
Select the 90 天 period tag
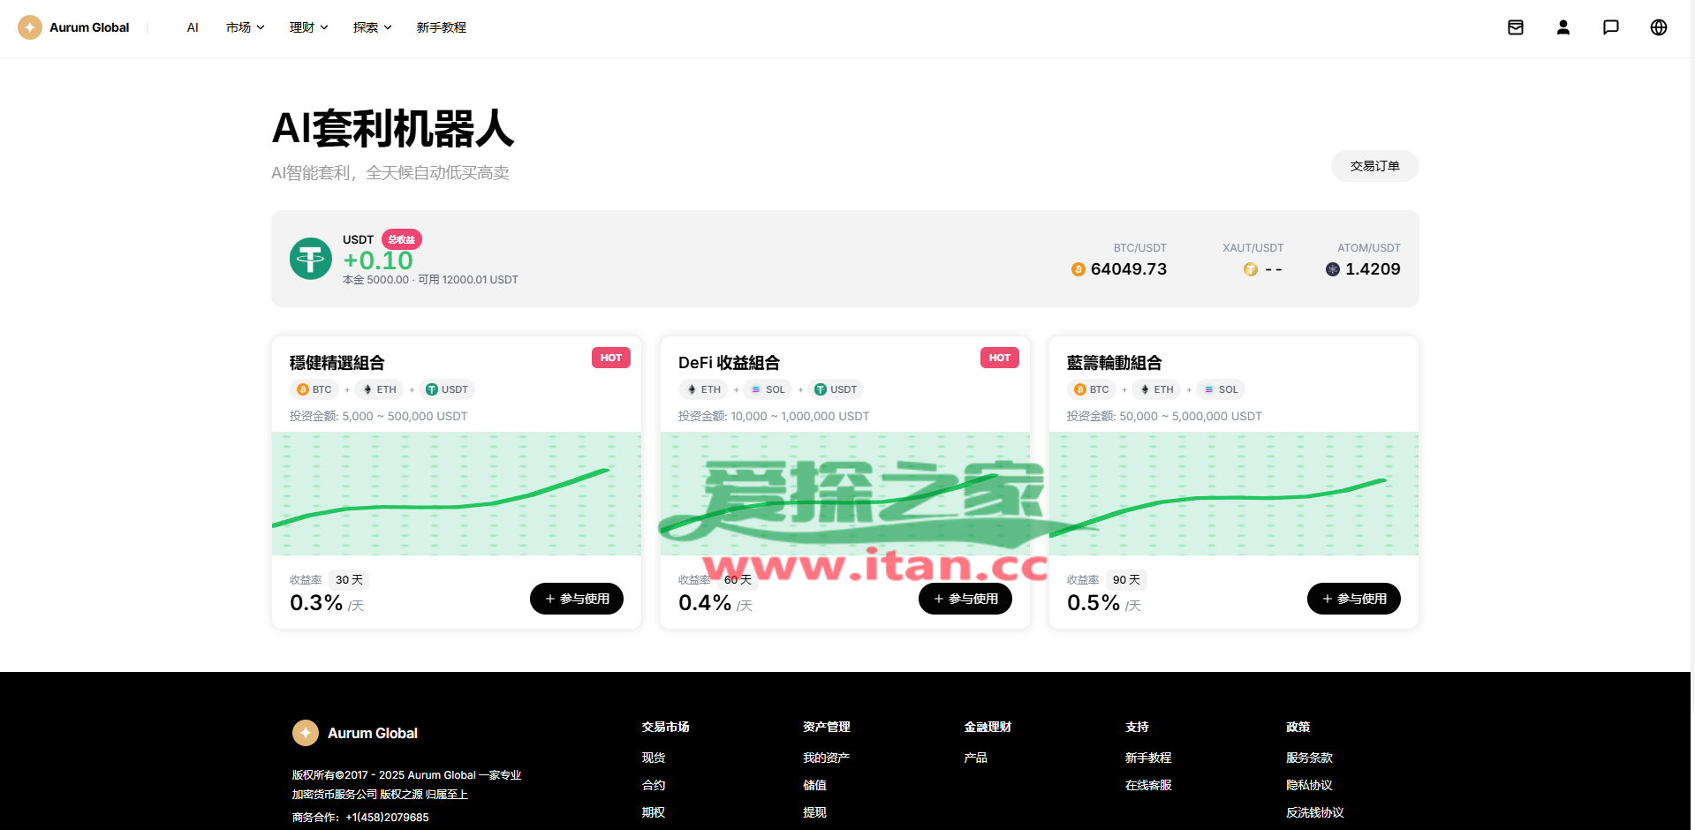[x=1126, y=580]
